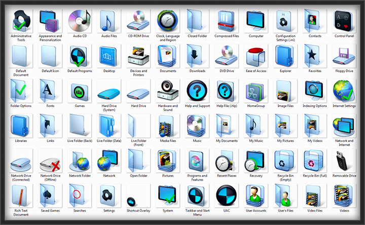Click the Rich Text Document icon
Screen dimensions: 365x225
click(20, 196)
